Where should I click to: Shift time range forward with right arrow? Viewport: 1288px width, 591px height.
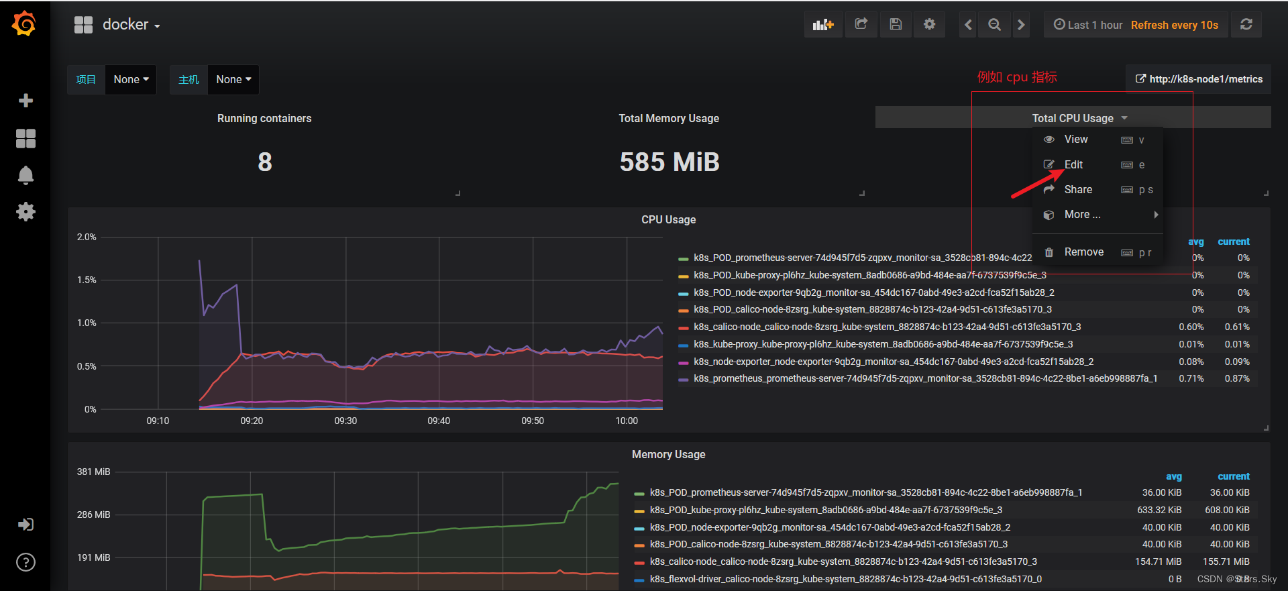click(x=1021, y=25)
